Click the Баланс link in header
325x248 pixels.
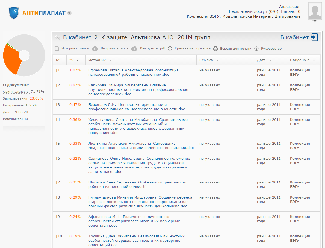click(x=288, y=11)
